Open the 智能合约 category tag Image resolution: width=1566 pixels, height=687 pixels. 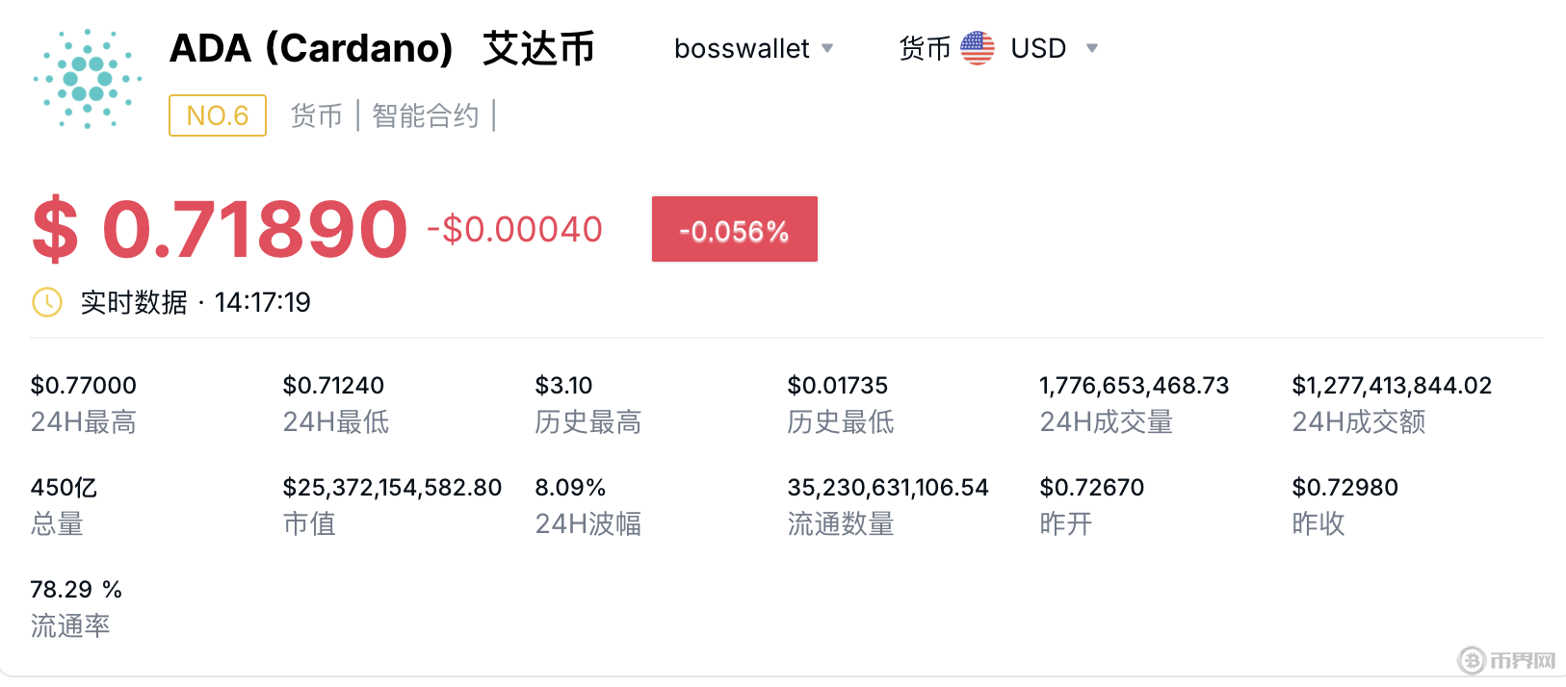point(426,115)
